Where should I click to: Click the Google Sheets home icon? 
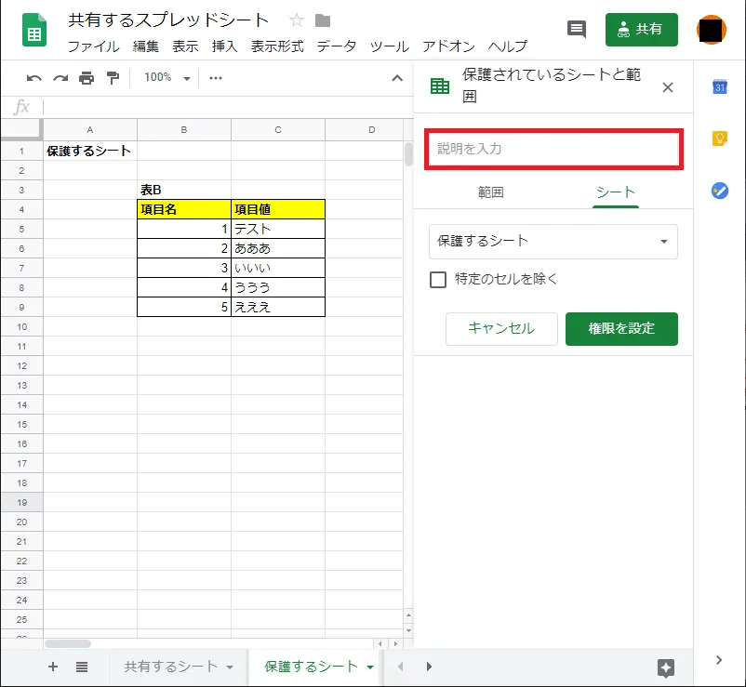click(x=34, y=30)
